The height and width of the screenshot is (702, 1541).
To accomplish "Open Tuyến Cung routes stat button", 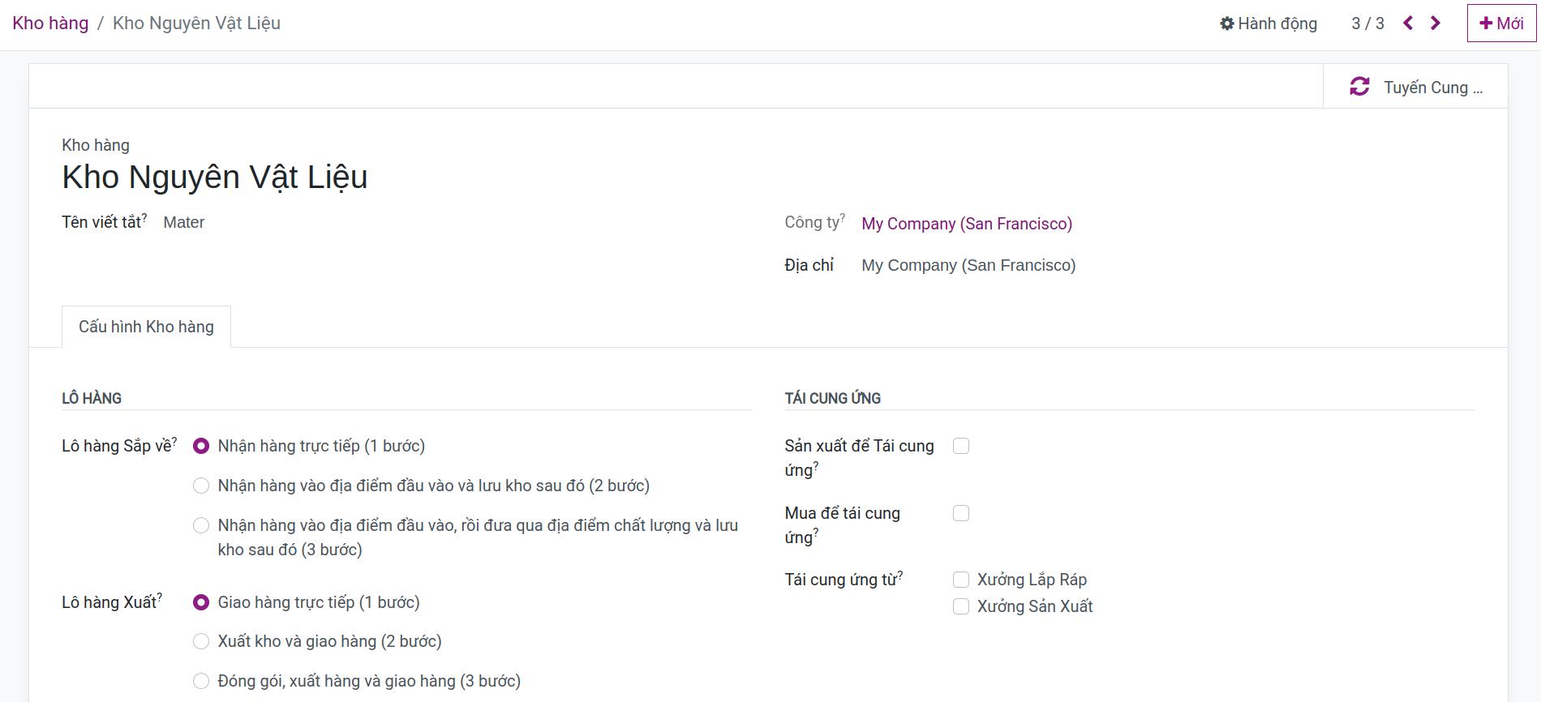I will pyautogui.click(x=1415, y=87).
